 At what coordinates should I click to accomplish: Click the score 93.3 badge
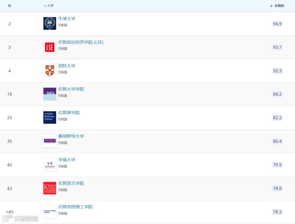click(277, 71)
